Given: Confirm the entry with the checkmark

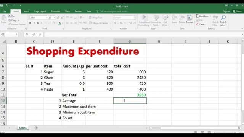Looking at the screenshot, I should [x=34, y=35].
